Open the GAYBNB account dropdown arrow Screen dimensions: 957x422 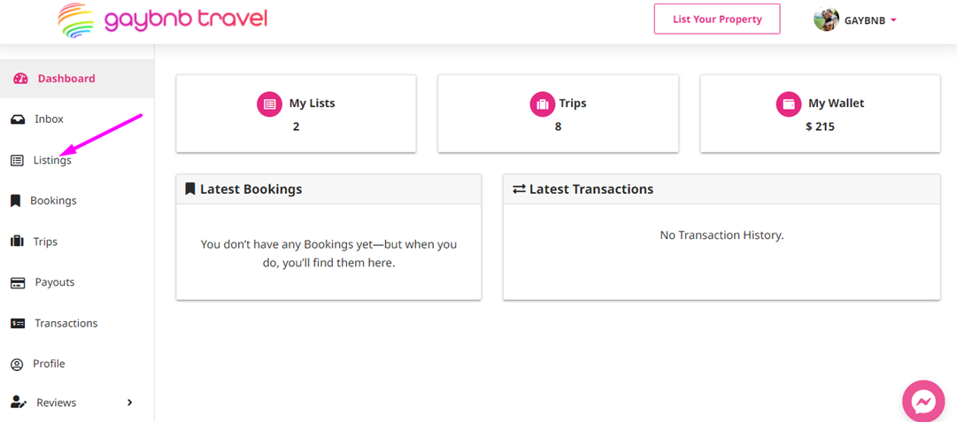pyautogui.click(x=893, y=20)
